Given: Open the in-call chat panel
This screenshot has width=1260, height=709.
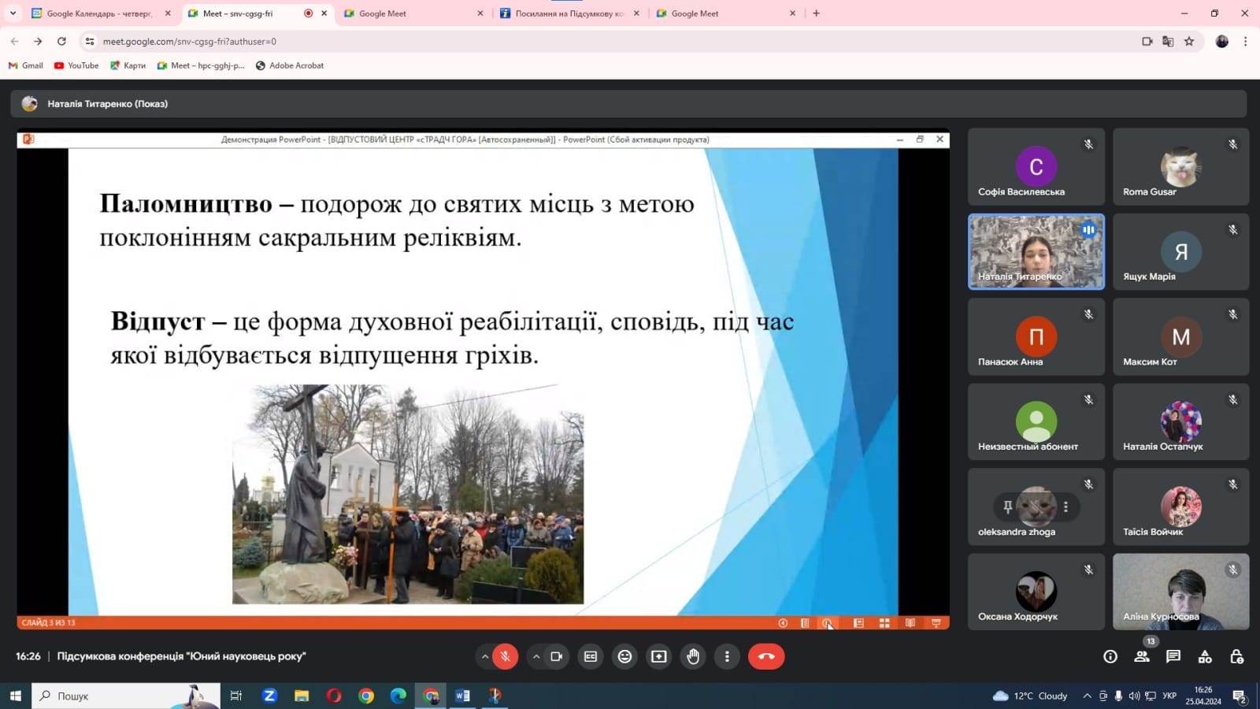Looking at the screenshot, I should [x=1173, y=656].
